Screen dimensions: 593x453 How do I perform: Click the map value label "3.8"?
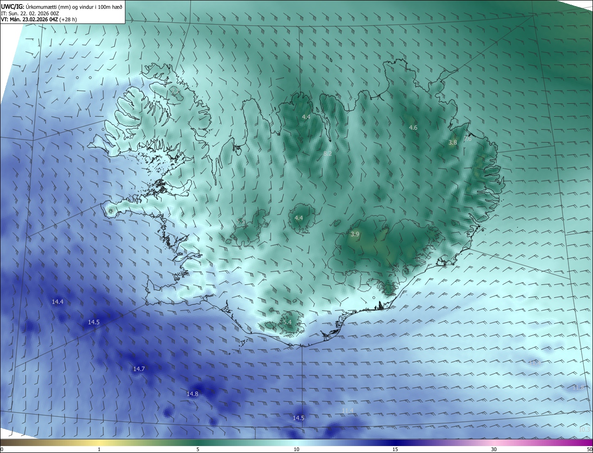tap(453, 143)
